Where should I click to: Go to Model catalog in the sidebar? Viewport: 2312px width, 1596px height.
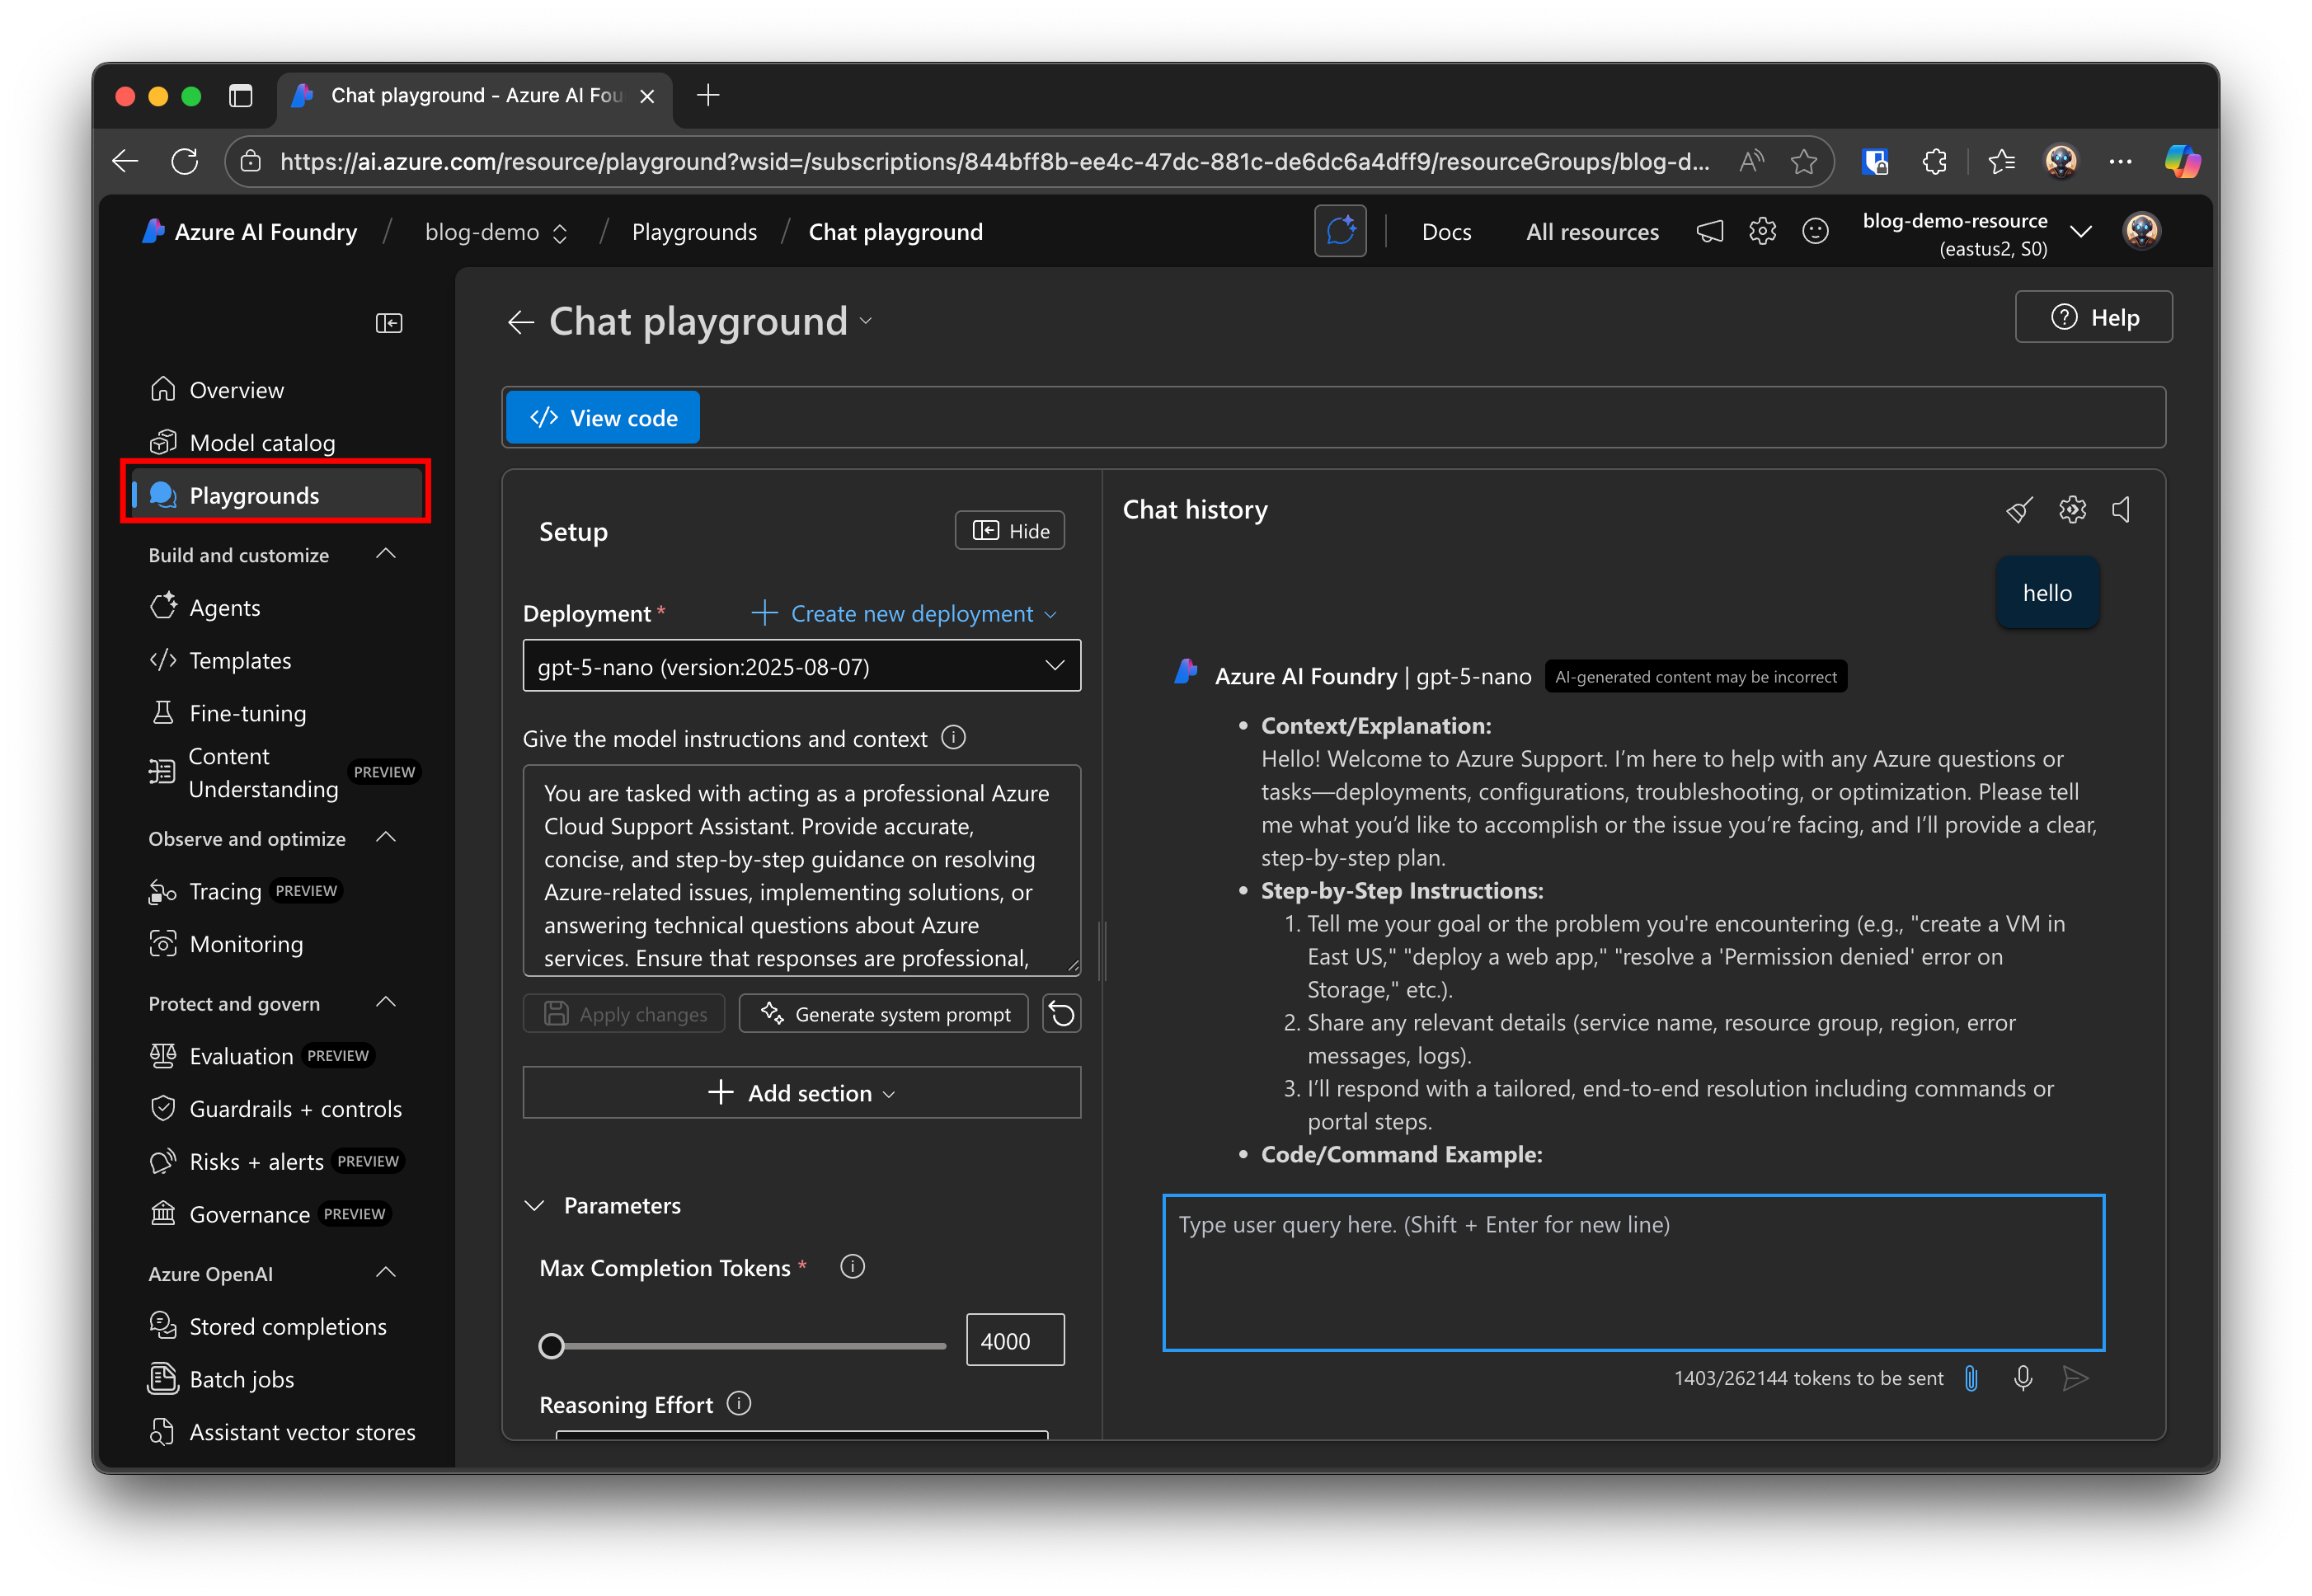coord(262,443)
